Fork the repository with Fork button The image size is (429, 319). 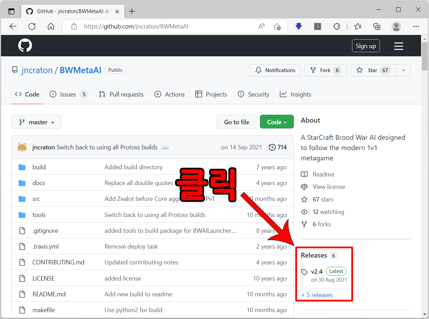click(326, 70)
